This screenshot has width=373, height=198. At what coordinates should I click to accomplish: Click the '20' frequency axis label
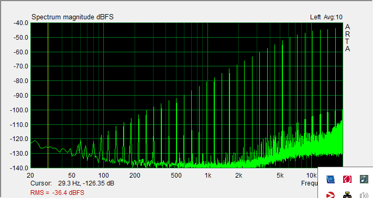[x=30, y=176]
